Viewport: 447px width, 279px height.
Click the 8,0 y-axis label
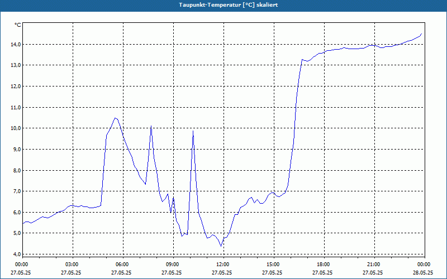pyautogui.click(x=17, y=170)
